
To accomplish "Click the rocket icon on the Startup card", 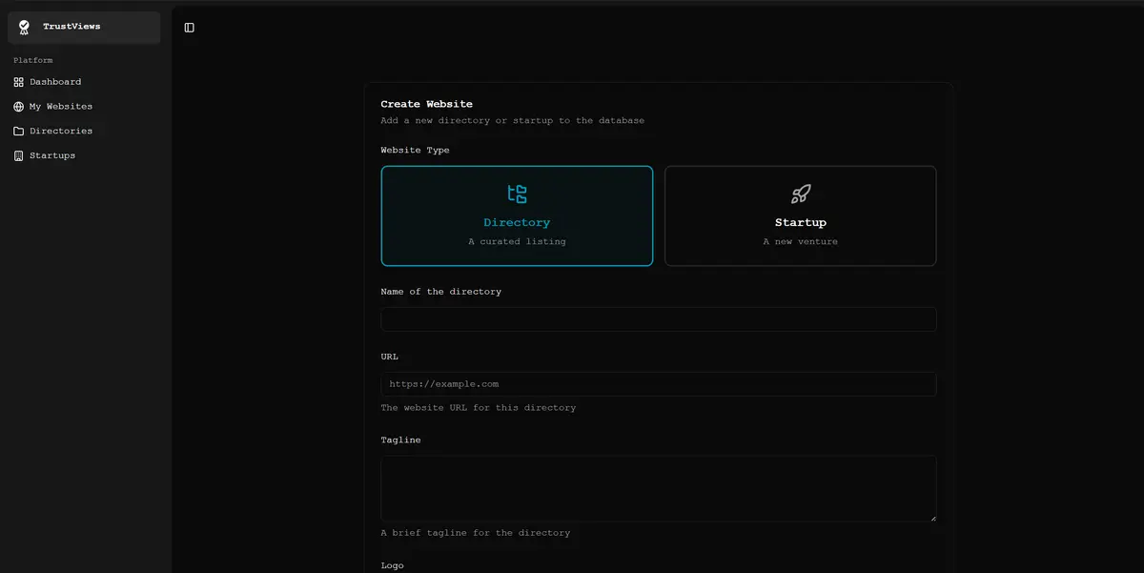I will pos(800,194).
